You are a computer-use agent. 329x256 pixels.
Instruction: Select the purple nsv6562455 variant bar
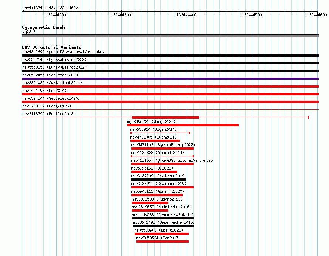coord(170,79)
